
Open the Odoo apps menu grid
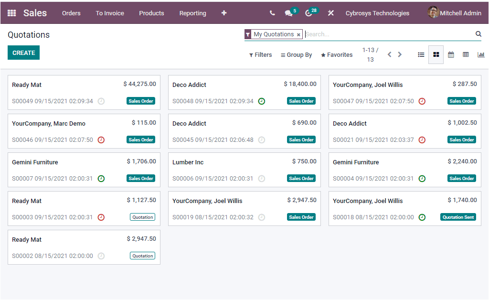11,13
